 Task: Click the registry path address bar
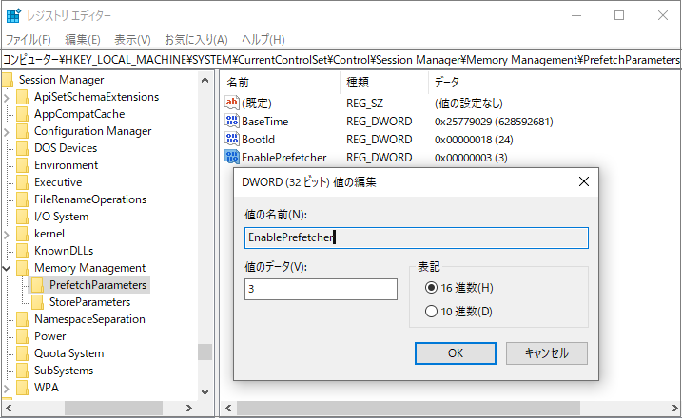(341, 60)
